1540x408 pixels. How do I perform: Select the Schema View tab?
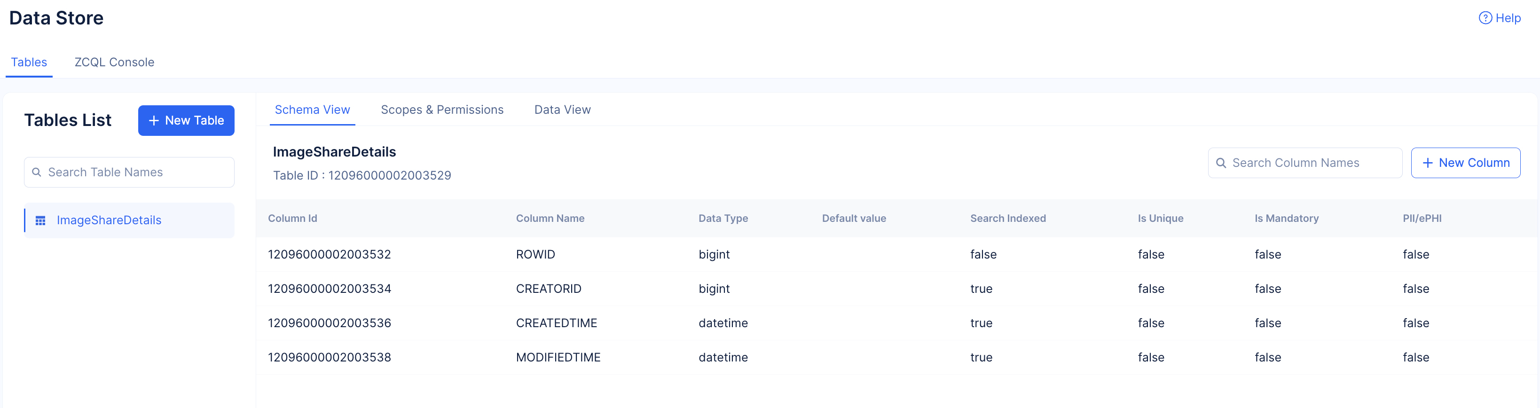(x=312, y=110)
